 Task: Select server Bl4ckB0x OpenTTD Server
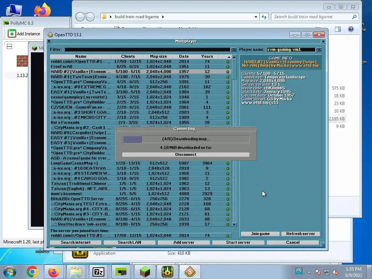click(141, 199)
